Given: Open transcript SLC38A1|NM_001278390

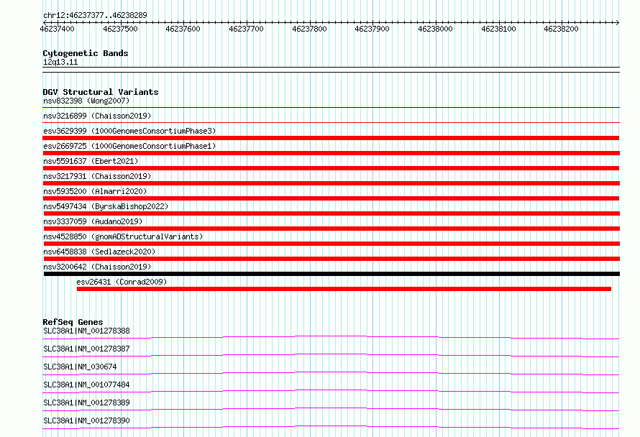Looking at the screenshot, I should (x=86, y=420).
